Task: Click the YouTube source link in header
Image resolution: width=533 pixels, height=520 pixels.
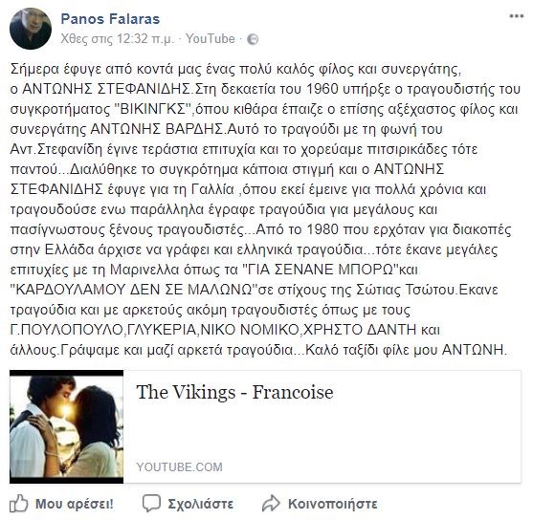Action: point(211,39)
